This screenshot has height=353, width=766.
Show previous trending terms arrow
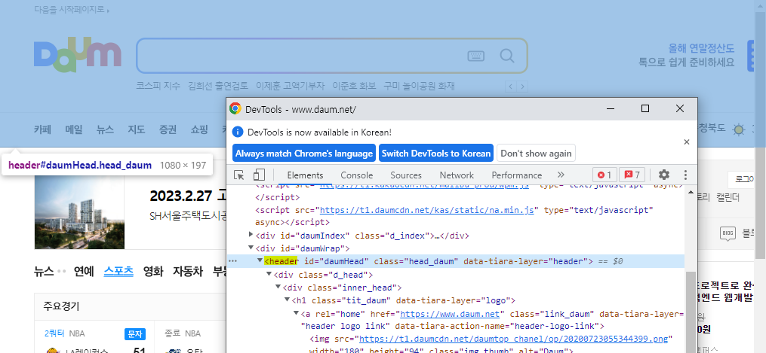(x=510, y=87)
